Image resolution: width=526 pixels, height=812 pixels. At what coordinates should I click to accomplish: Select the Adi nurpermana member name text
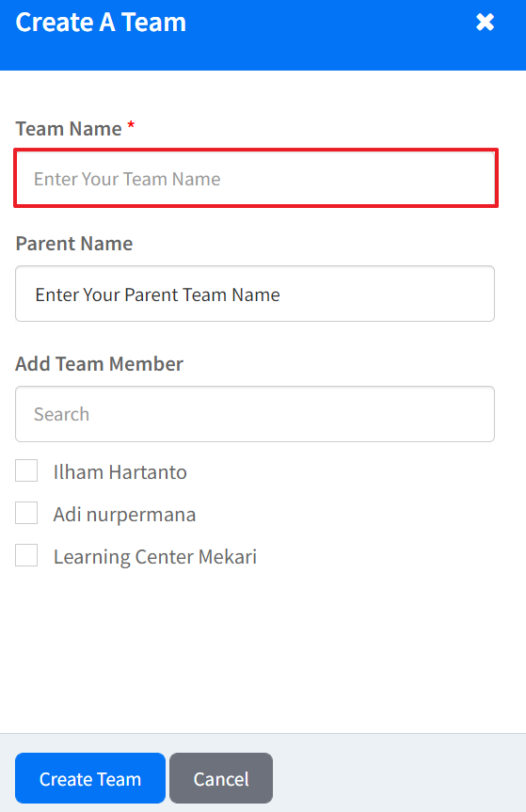coord(125,515)
